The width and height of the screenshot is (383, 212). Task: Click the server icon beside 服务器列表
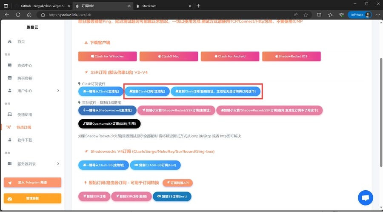tap(10, 163)
